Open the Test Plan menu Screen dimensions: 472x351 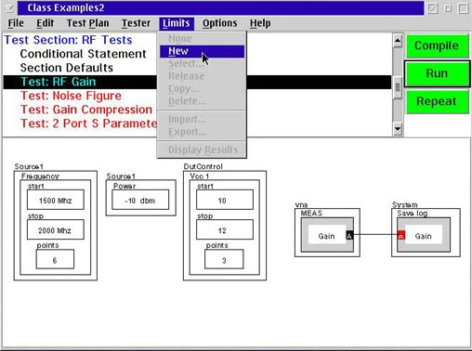click(x=88, y=23)
